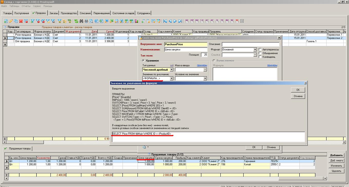Open the Отчеты menu
The image size is (349, 187).
point(26,6)
